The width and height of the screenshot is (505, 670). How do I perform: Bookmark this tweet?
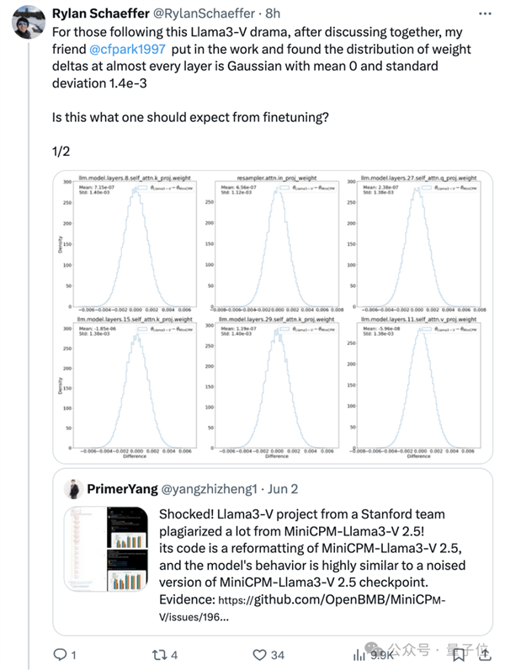[x=459, y=655]
